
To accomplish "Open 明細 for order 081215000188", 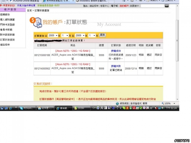I will point(141,55).
